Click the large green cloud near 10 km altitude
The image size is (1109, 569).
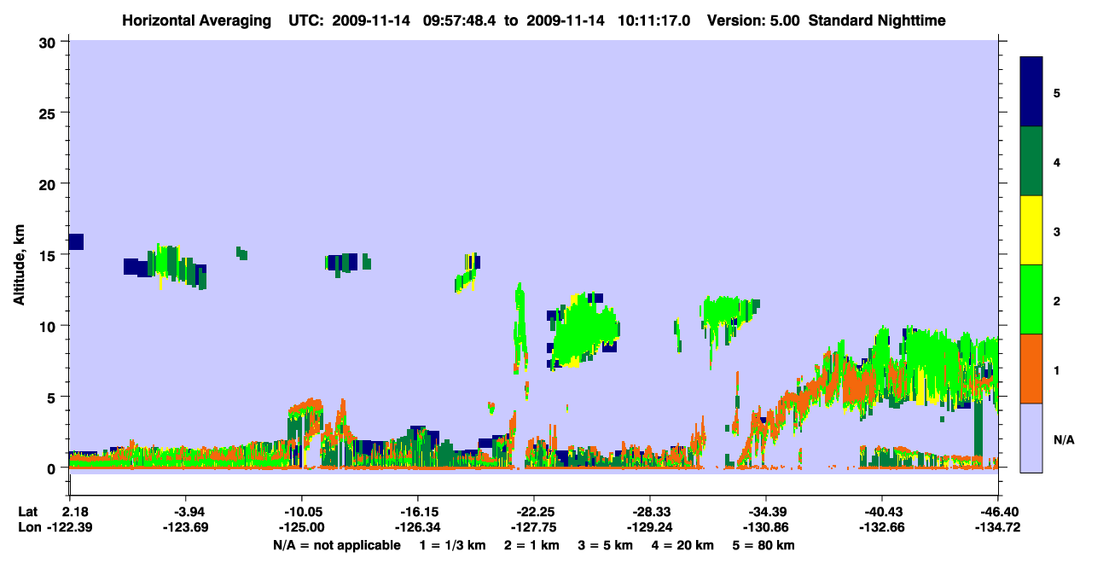[584, 331]
